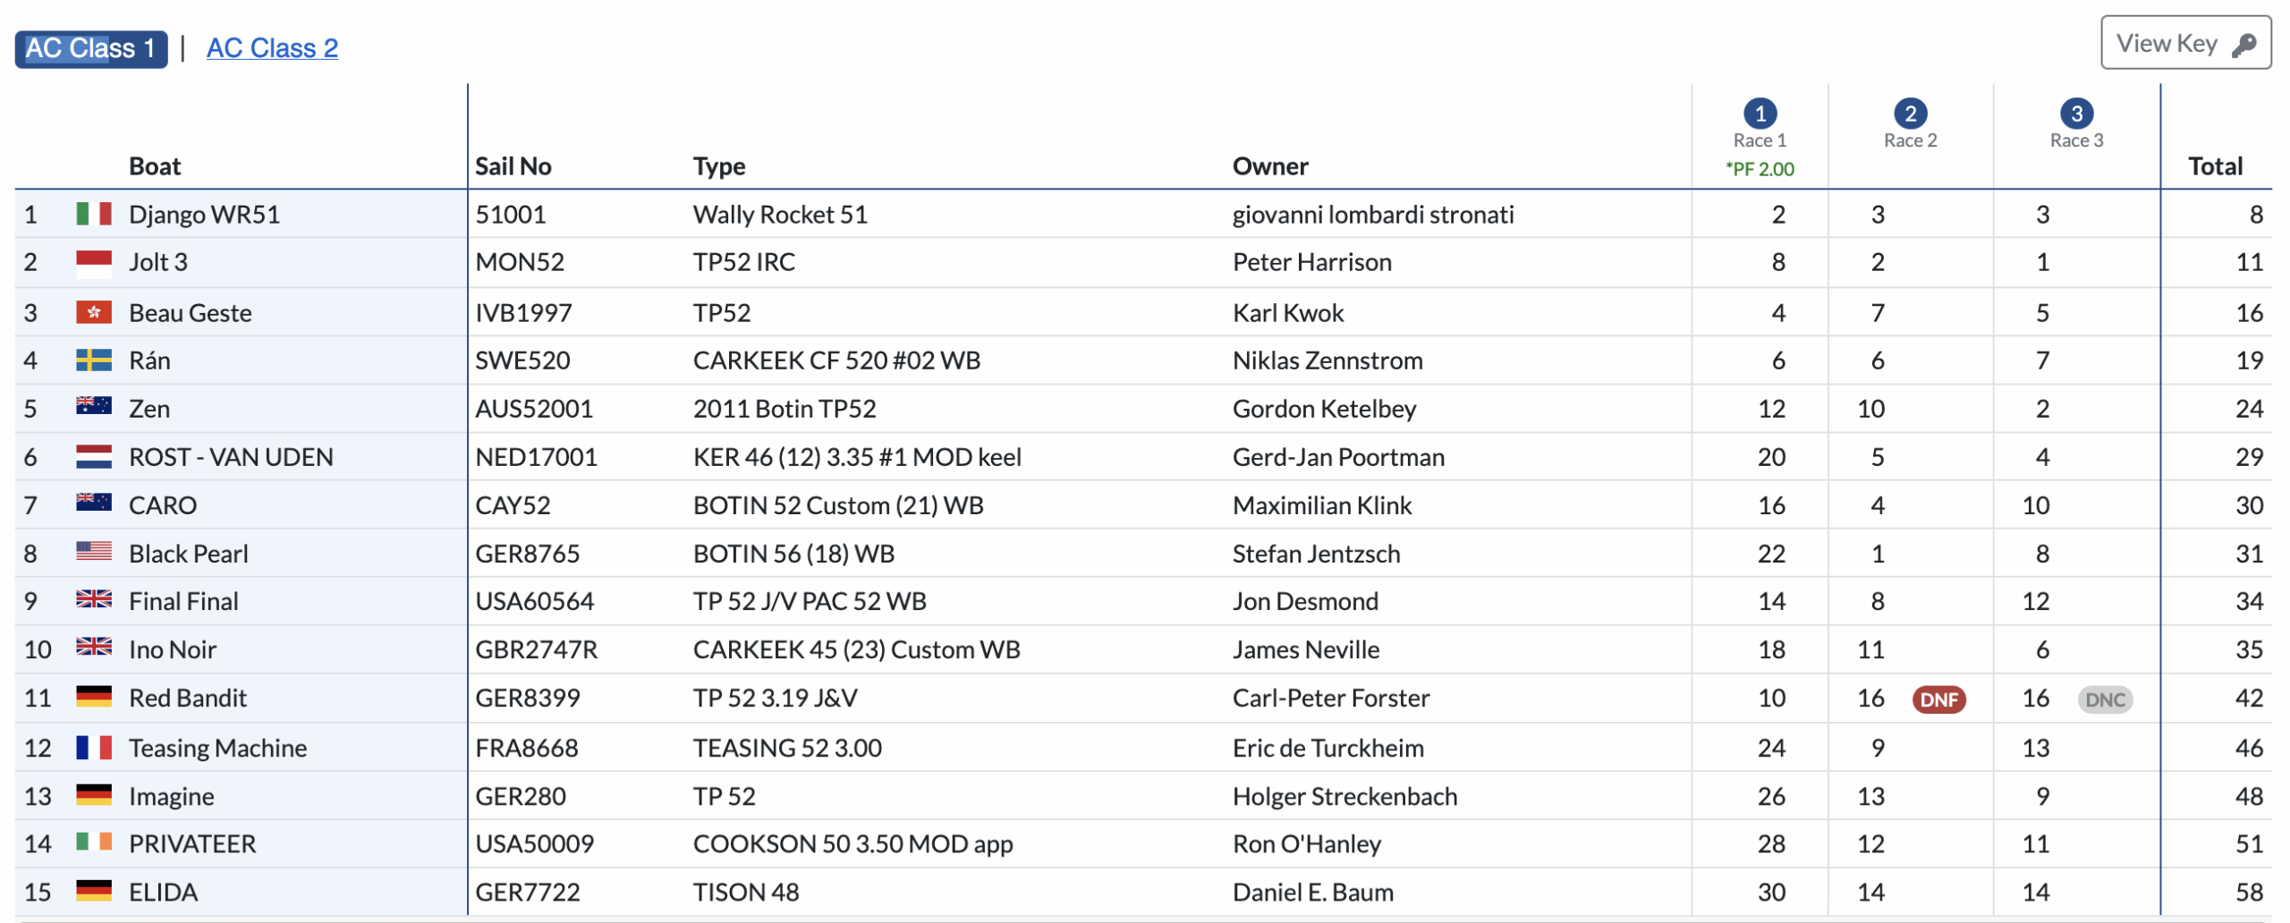
Task: Click the Race 3 numbered circle icon
Action: pos(2076,114)
